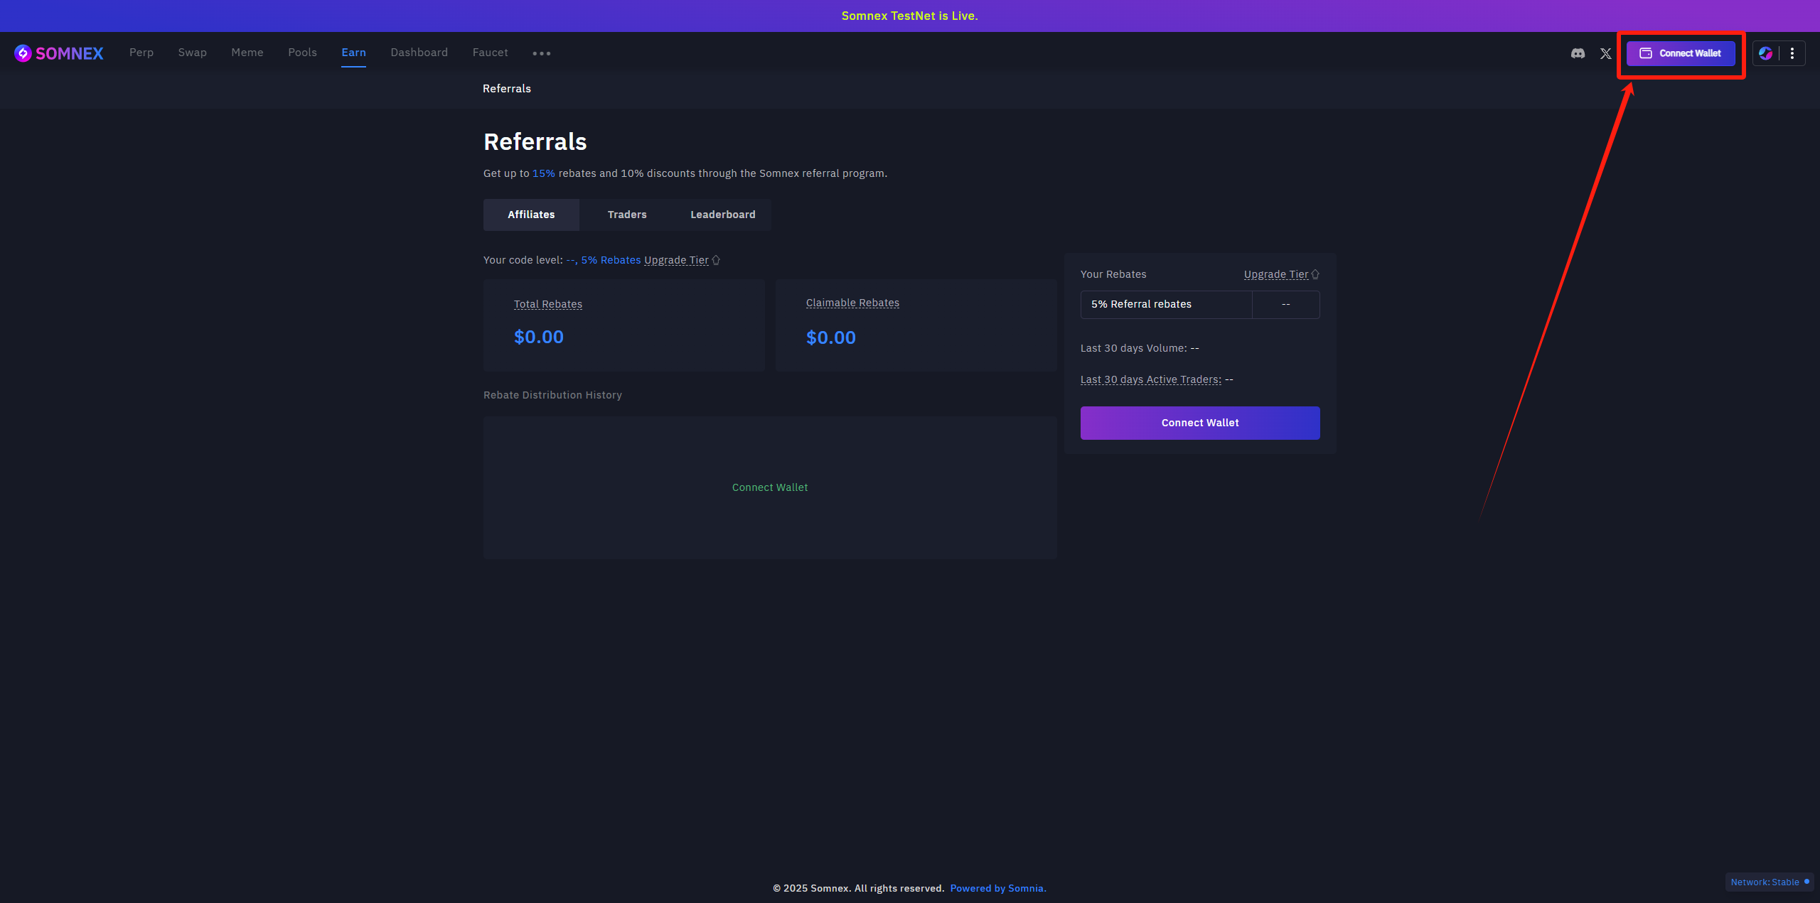Click the Referrals breadcrumb text
Image resolution: width=1820 pixels, height=903 pixels.
coord(507,89)
